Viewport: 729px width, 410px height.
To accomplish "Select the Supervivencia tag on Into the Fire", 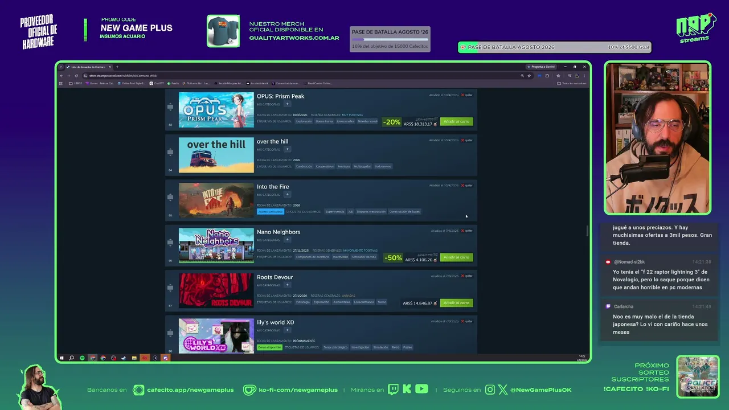I will pos(335,211).
